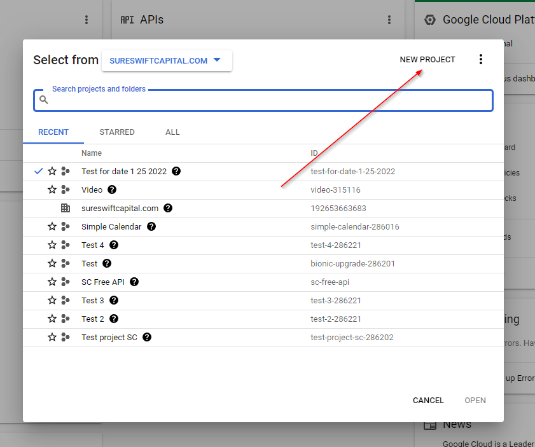
Task: Star the Video project
Action: click(x=52, y=189)
